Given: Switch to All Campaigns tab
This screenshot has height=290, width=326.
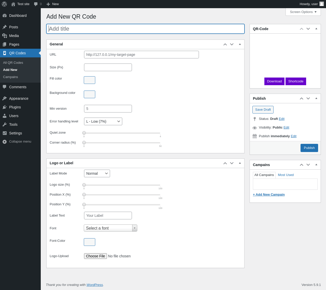Looking at the screenshot, I should (264, 175).
